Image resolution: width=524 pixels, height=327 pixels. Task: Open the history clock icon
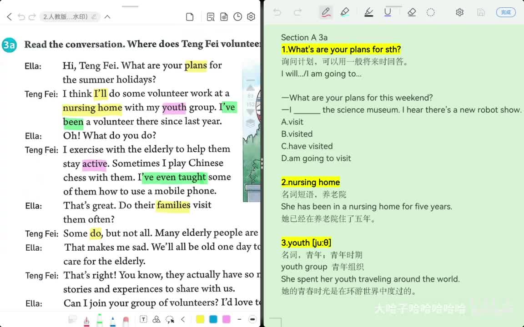(237, 17)
